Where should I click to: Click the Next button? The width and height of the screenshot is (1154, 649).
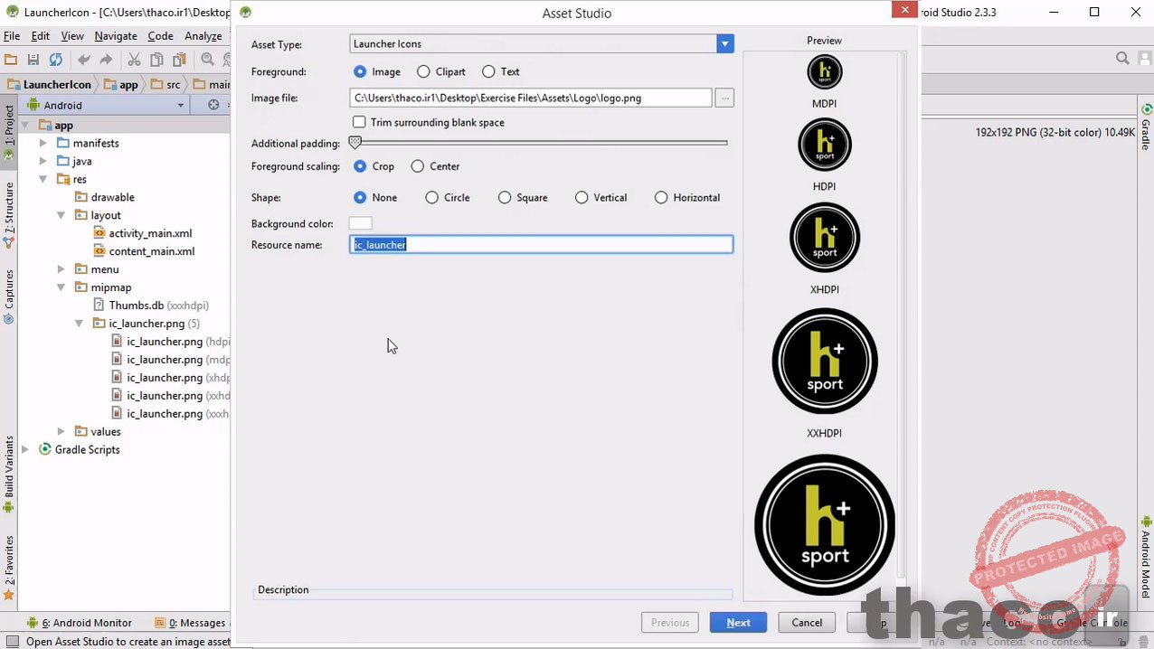[x=738, y=622]
